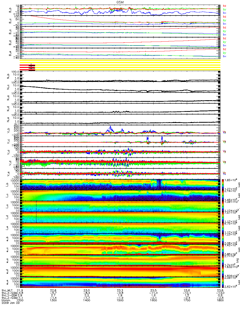The height and width of the screenshot is (310, 240).
Task: Click the red-striped block in the yellow bar panel
Action: (x=27, y=67)
